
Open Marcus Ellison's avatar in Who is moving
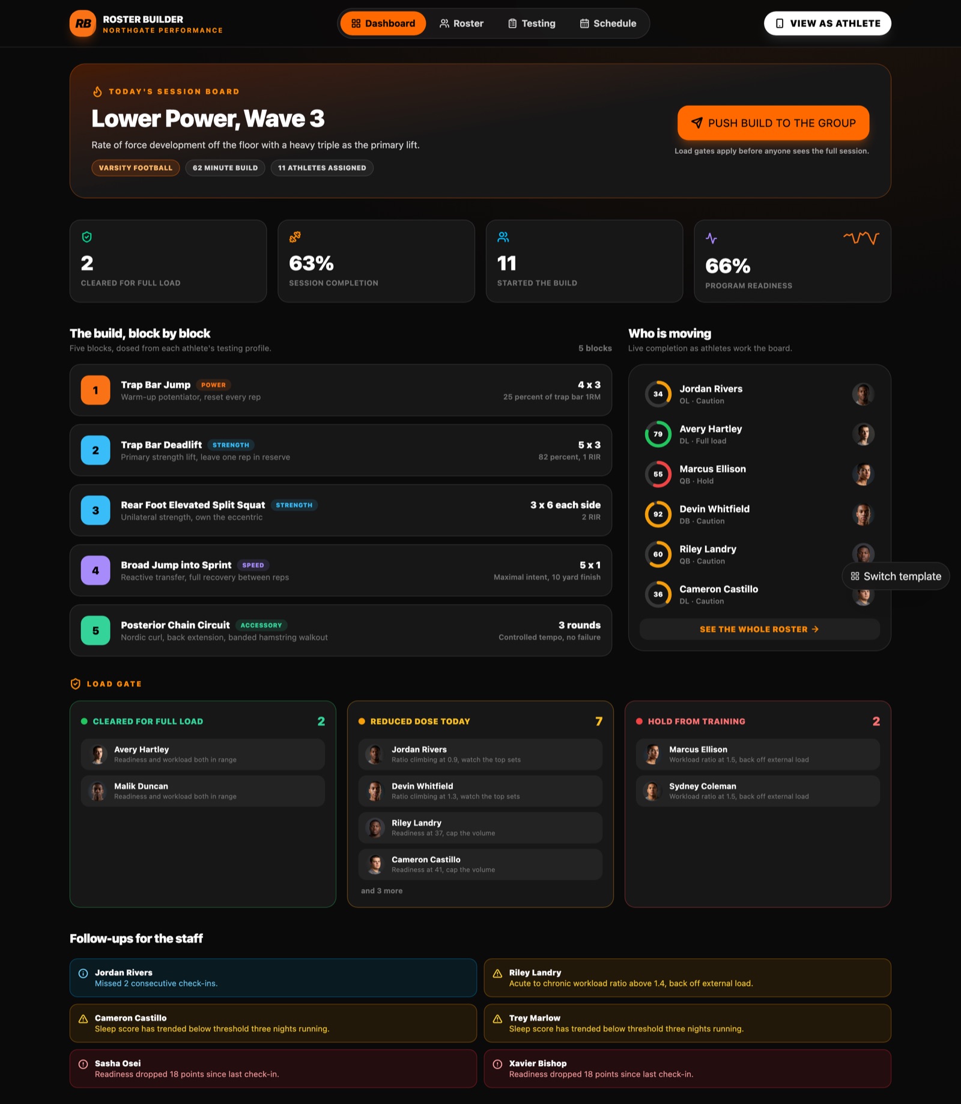click(x=863, y=474)
